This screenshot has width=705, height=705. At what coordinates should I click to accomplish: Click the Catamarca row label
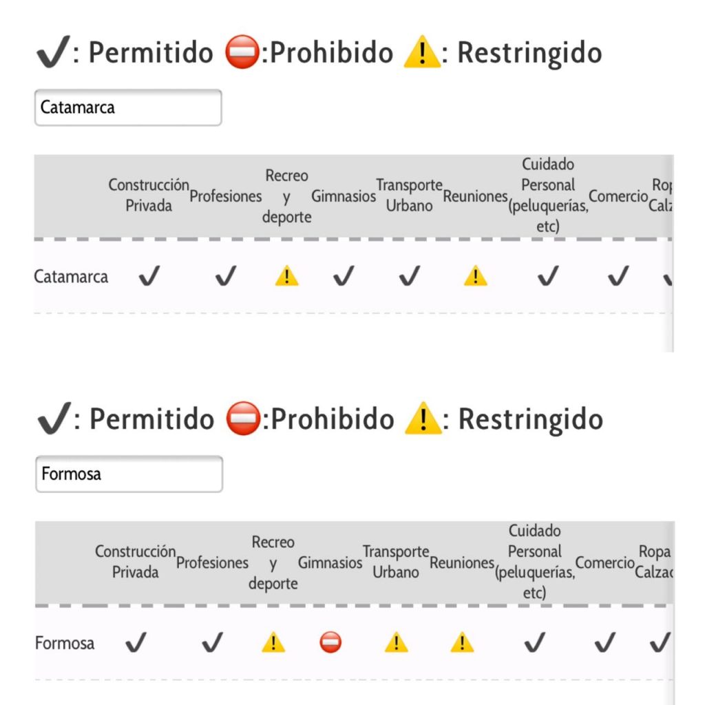(71, 277)
